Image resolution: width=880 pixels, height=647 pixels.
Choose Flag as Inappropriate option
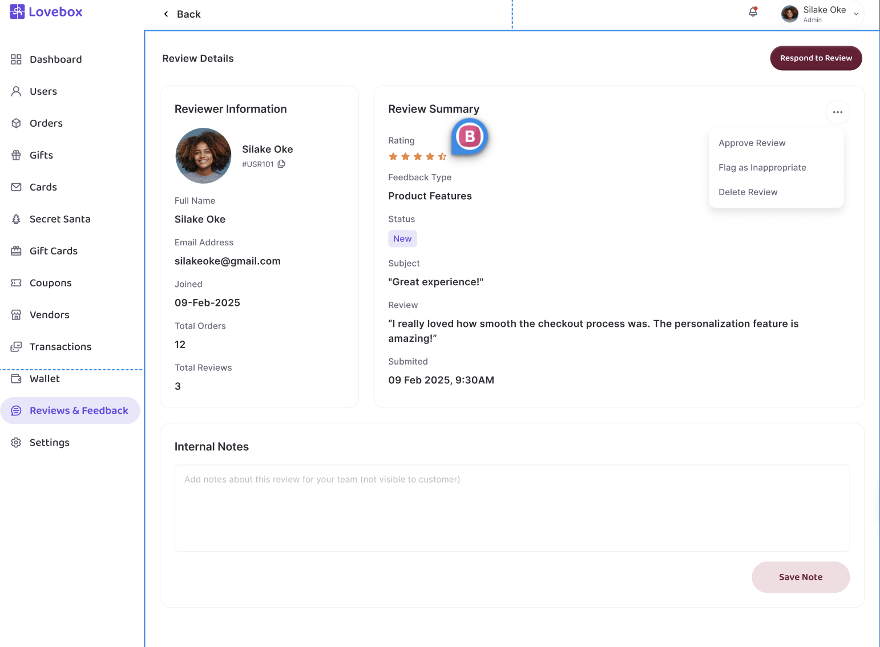[762, 168]
